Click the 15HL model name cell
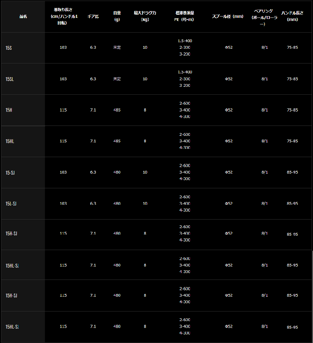Screen dimensions: 313x343 tap(23, 141)
